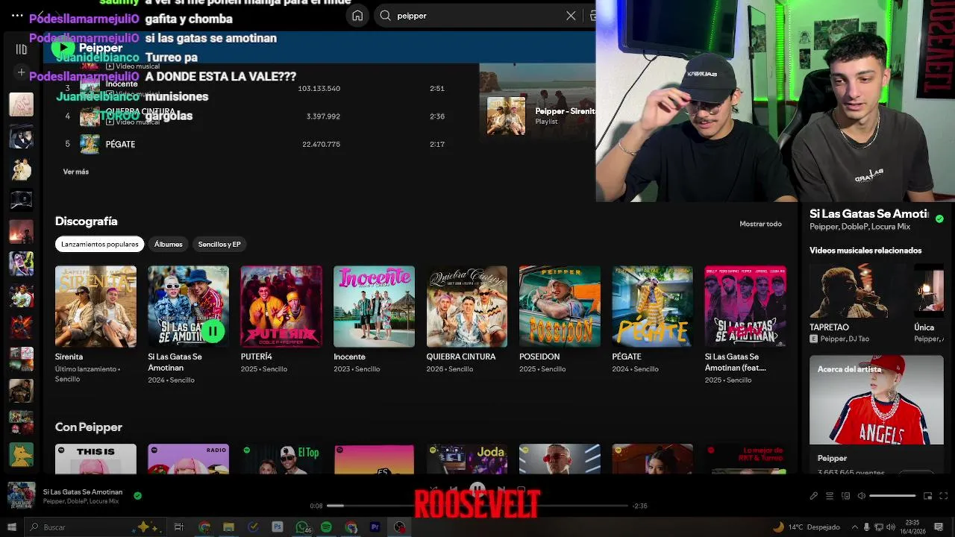Open Spotify taskbar icon
Screen dimensions: 955x537
click(326, 527)
